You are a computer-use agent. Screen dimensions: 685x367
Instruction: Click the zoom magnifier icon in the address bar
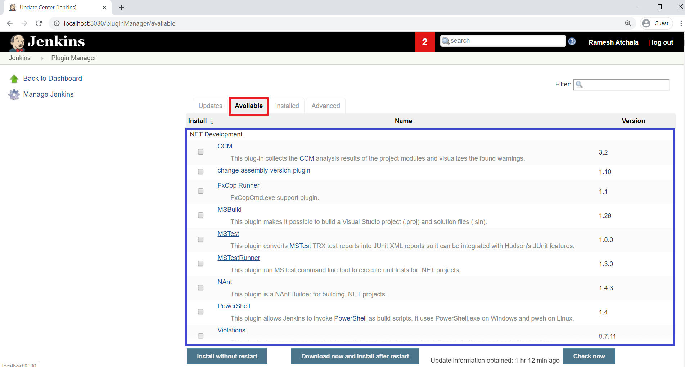[628, 23]
